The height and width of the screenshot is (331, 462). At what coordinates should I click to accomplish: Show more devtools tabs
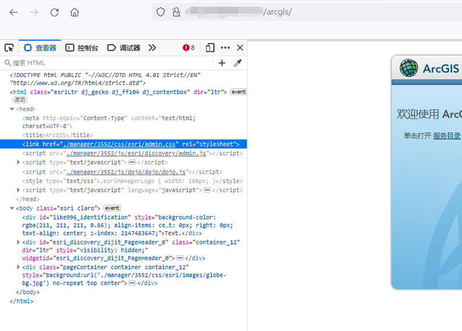[152, 48]
